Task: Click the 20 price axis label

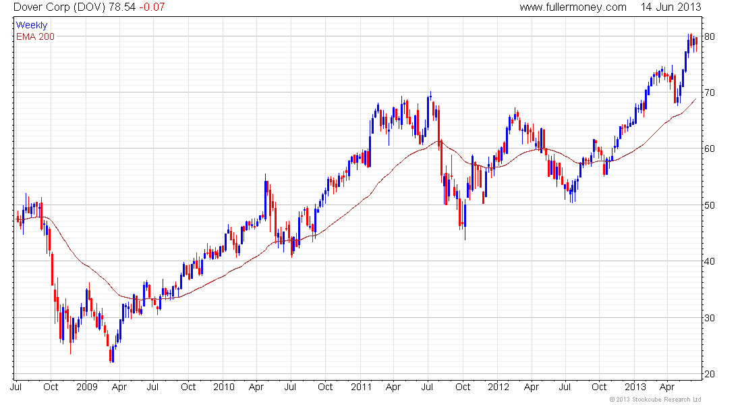Action: [x=710, y=374]
